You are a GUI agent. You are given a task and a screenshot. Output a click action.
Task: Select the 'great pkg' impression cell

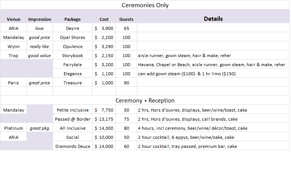point(39,128)
